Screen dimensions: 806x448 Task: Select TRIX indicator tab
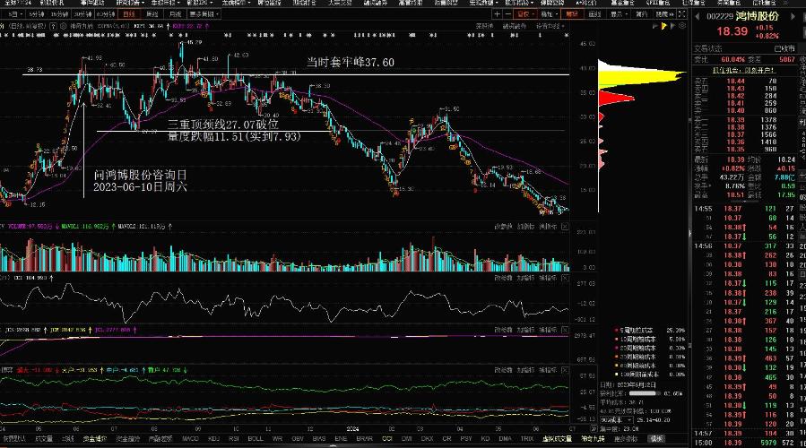pos(527,439)
